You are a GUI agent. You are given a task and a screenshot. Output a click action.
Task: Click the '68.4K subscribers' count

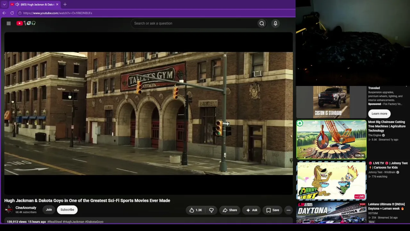26,212
